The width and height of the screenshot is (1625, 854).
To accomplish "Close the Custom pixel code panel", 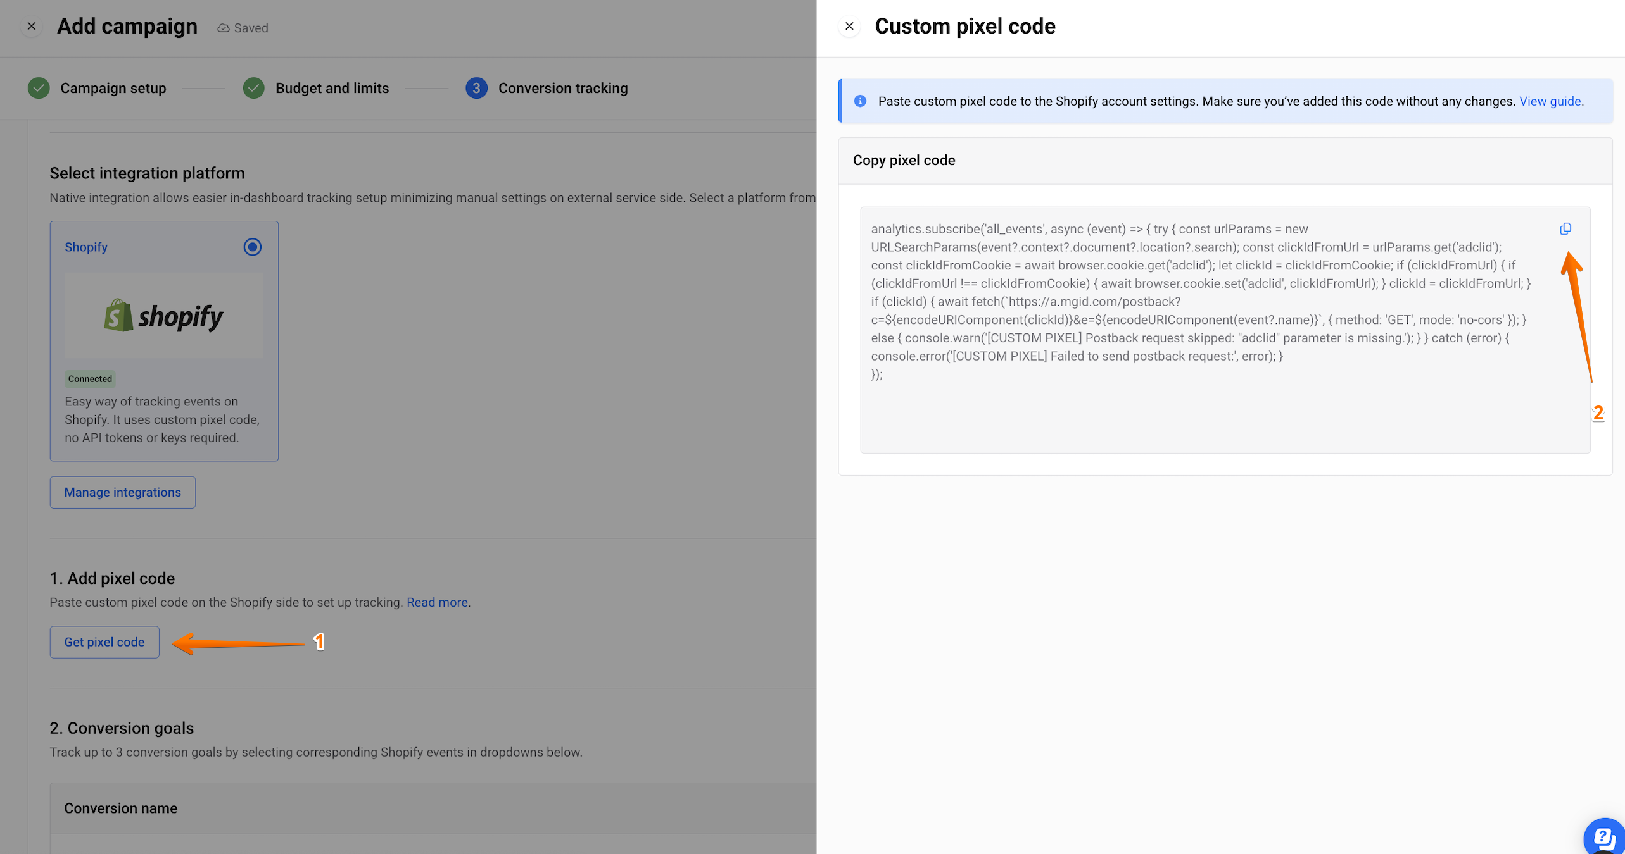I will point(850,27).
